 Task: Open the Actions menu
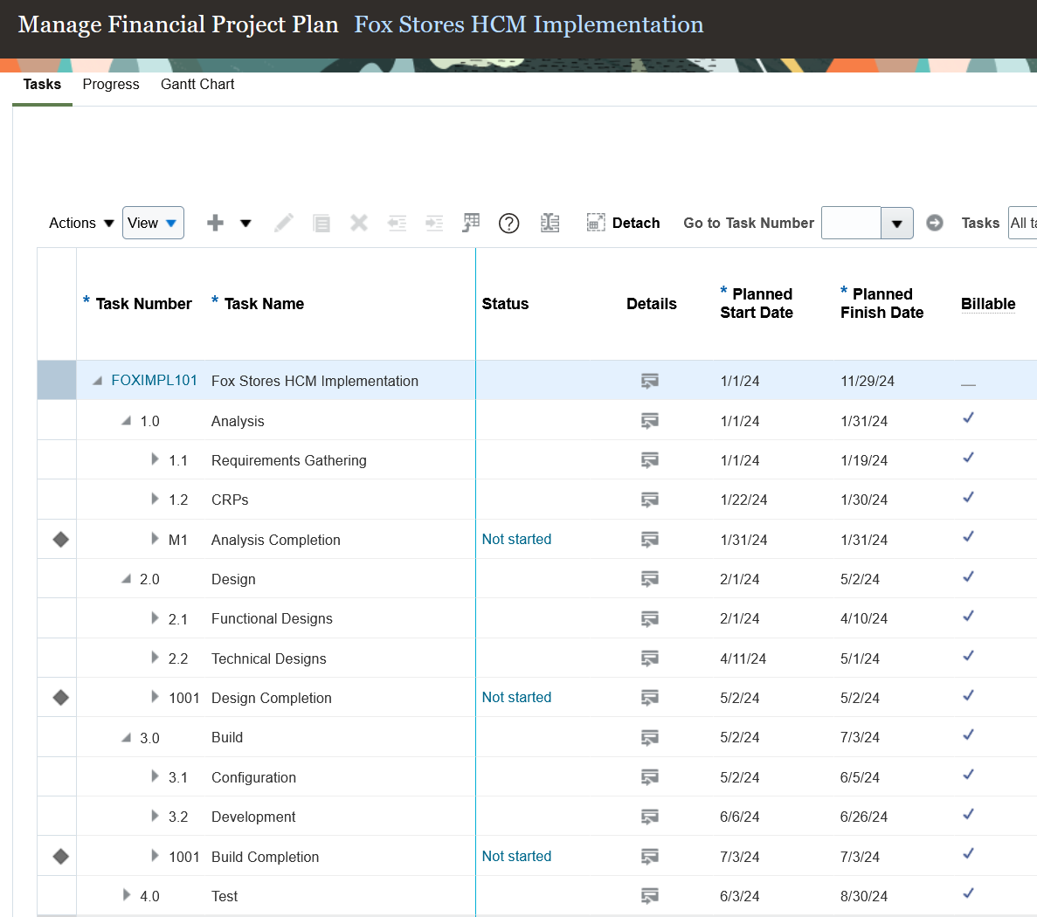coord(81,223)
